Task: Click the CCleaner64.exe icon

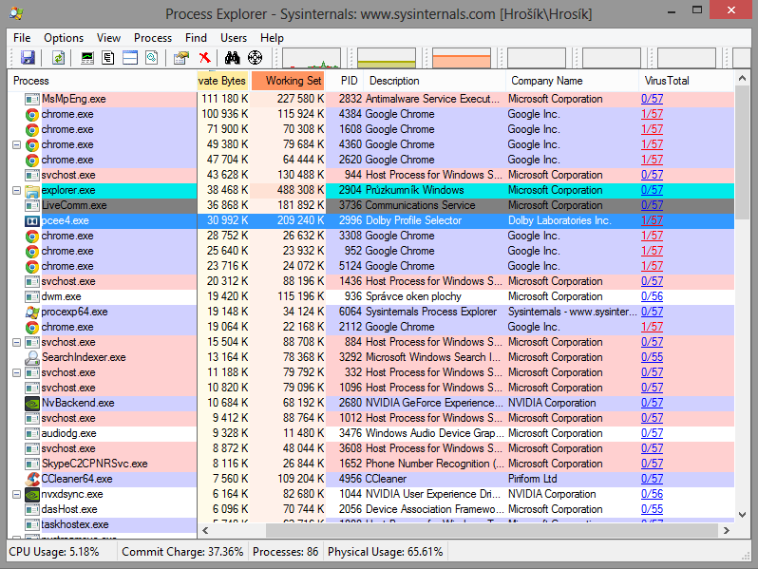Action: click(x=32, y=479)
